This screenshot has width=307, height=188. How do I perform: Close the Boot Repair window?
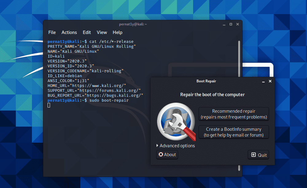(x=270, y=81)
